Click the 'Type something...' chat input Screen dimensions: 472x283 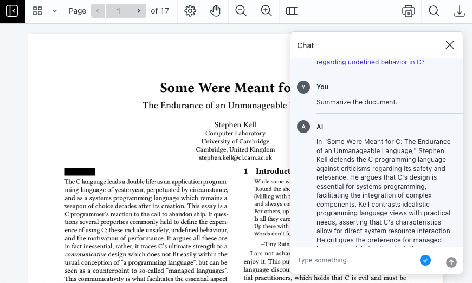coord(355,260)
